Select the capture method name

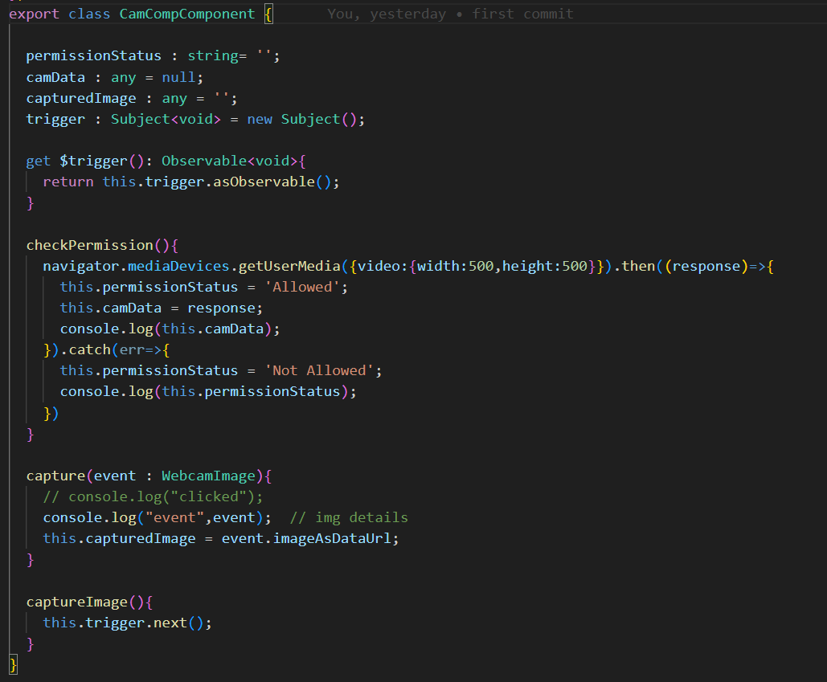(51, 475)
